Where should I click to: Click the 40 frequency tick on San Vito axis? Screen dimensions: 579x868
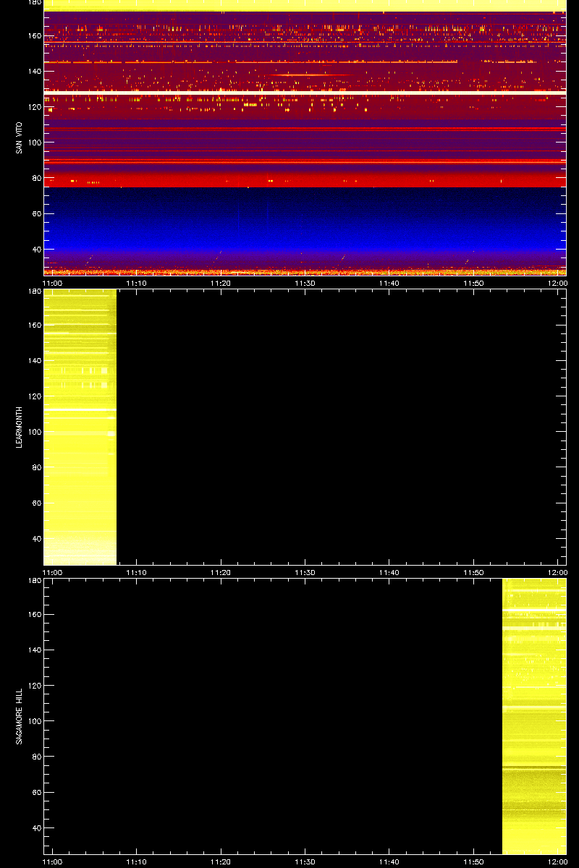pyautogui.click(x=35, y=249)
